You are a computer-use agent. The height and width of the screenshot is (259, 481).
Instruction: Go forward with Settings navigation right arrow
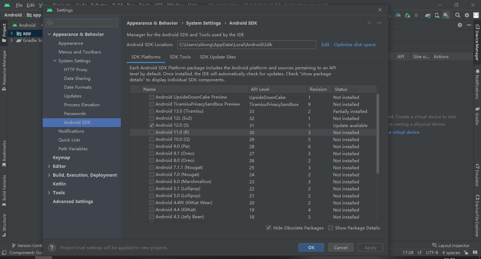pos(379,23)
